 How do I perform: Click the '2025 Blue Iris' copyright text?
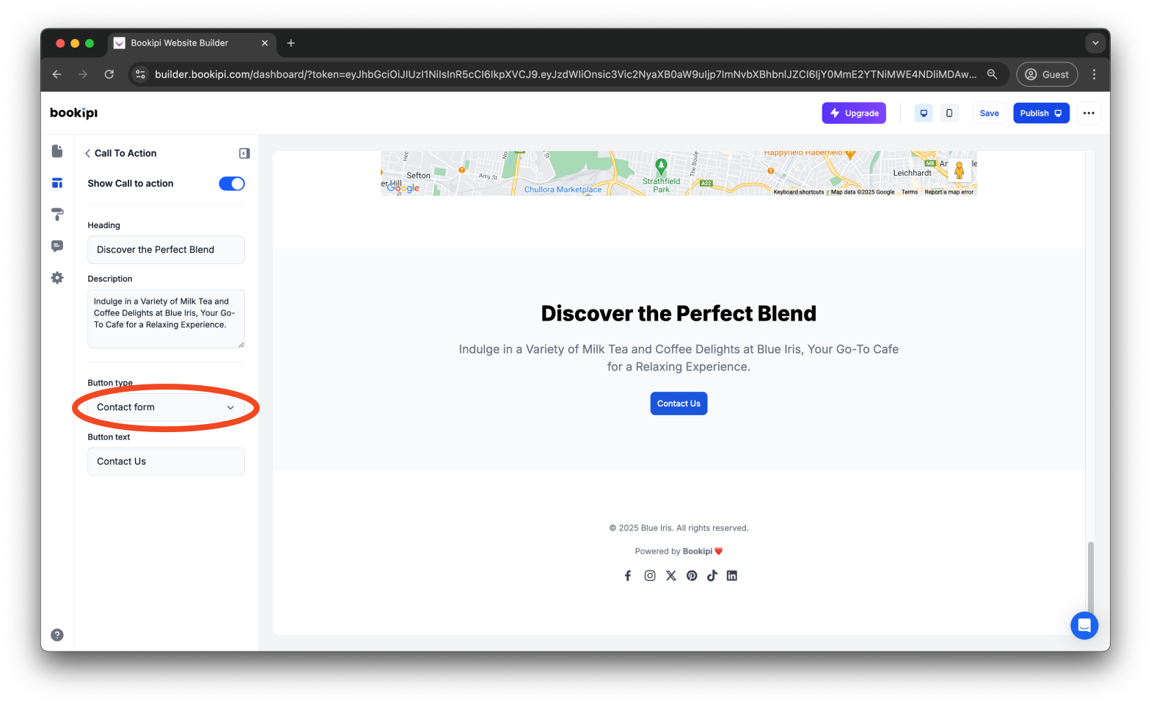[x=679, y=528]
